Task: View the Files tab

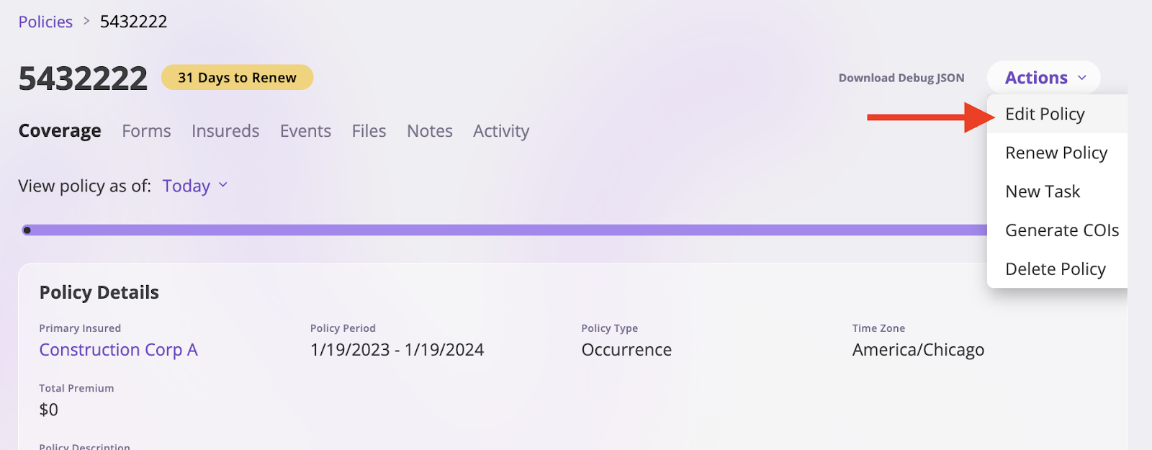Action: [x=369, y=131]
